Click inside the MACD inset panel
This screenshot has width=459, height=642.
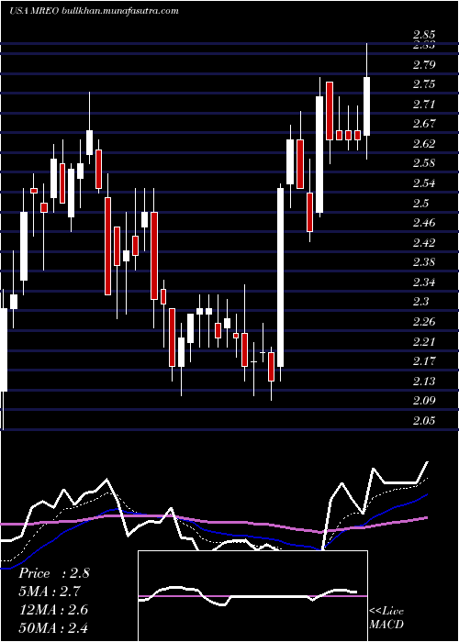[x=252, y=596]
